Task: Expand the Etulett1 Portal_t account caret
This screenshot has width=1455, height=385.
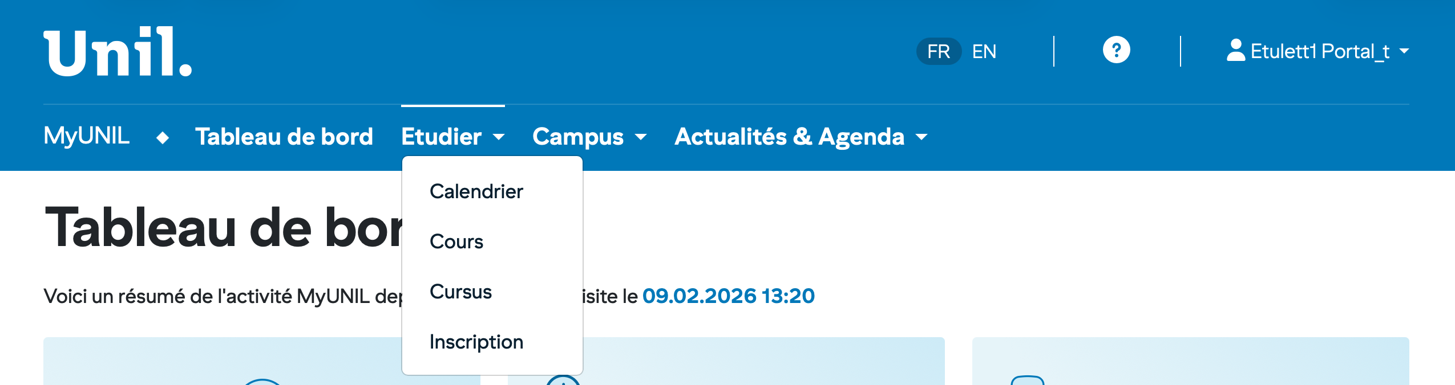Action: point(1404,51)
